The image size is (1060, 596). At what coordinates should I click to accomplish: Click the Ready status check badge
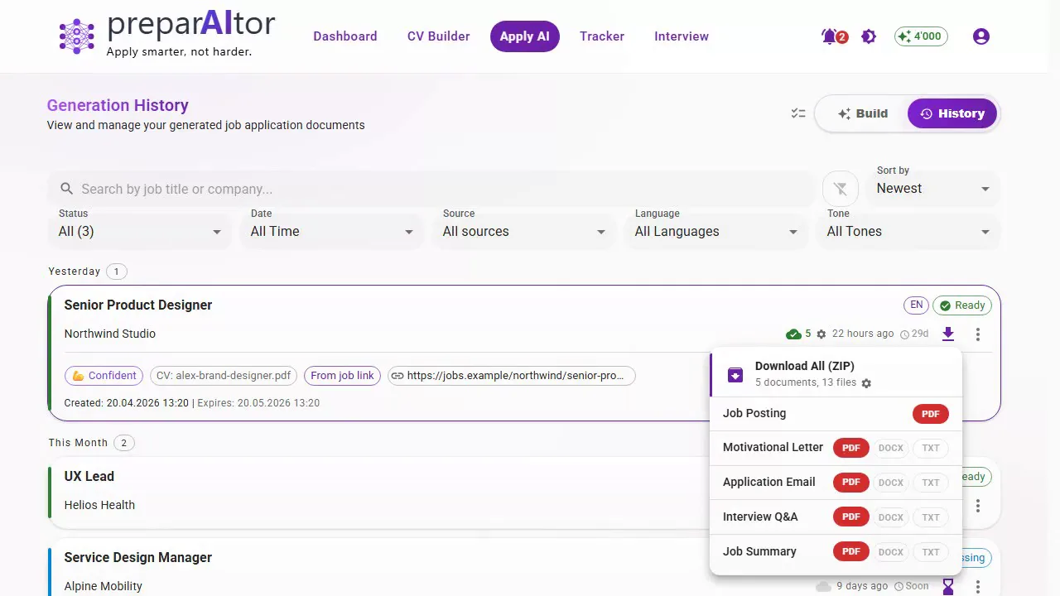point(963,305)
